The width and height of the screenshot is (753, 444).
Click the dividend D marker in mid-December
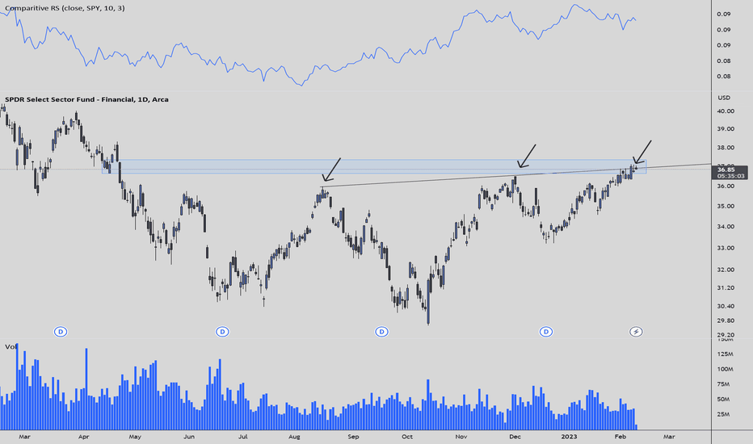[x=545, y=332]
